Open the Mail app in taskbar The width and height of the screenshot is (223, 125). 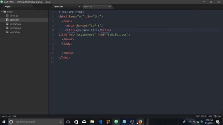click(x=84, y=122)
